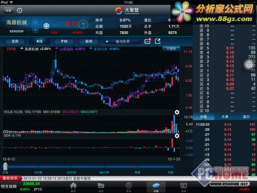Tap the 决策 back button

click(x=9, y=10)
